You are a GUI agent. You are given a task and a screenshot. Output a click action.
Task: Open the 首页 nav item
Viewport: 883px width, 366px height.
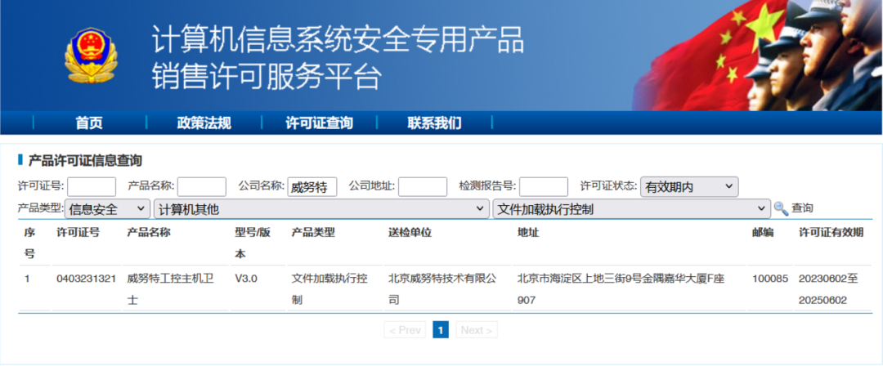[x=89, y=123]
